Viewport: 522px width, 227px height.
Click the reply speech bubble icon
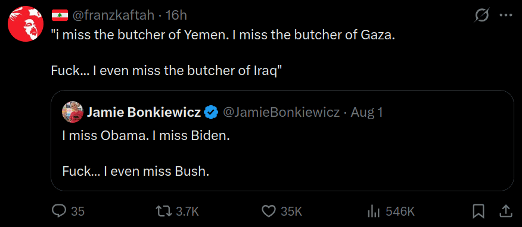[x=60, y=211]
